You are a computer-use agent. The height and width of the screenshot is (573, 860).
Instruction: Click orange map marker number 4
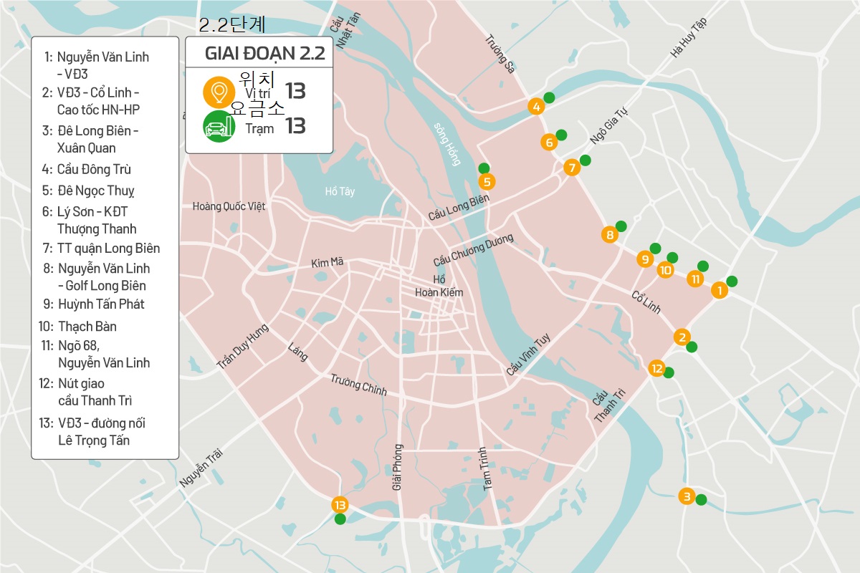[535, 107]
